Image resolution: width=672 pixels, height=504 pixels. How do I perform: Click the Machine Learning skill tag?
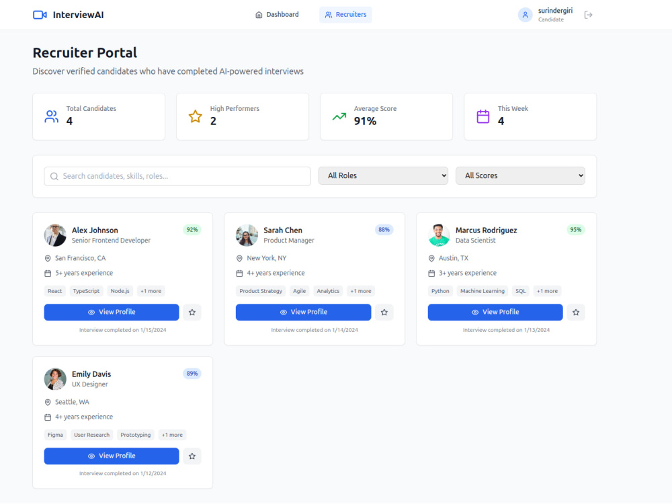[482, 291]
